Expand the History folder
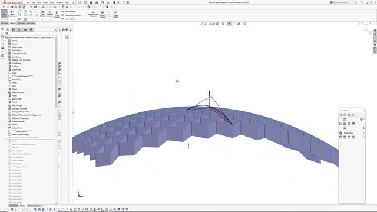The height and width of the screenshot is (212, 377). pyautogui.click(x=6, y=41)
